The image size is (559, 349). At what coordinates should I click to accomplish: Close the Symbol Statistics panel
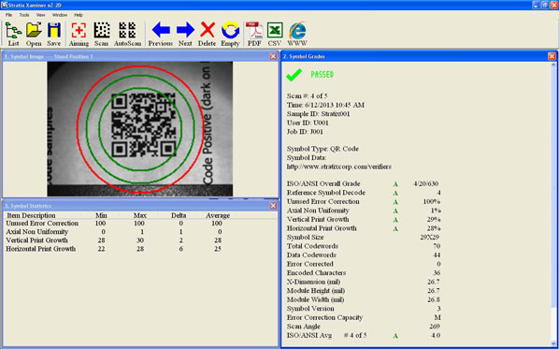[273, 206]
